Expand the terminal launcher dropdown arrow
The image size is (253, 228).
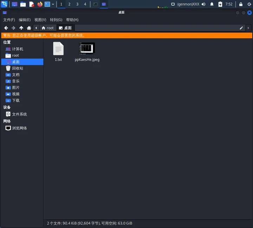pos(53,4)
